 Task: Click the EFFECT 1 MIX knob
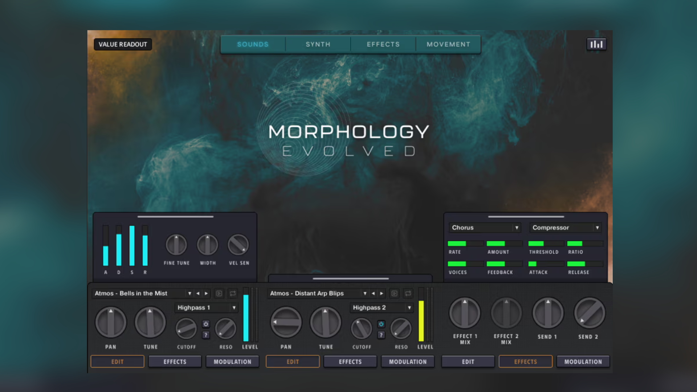tap(465, 313)
